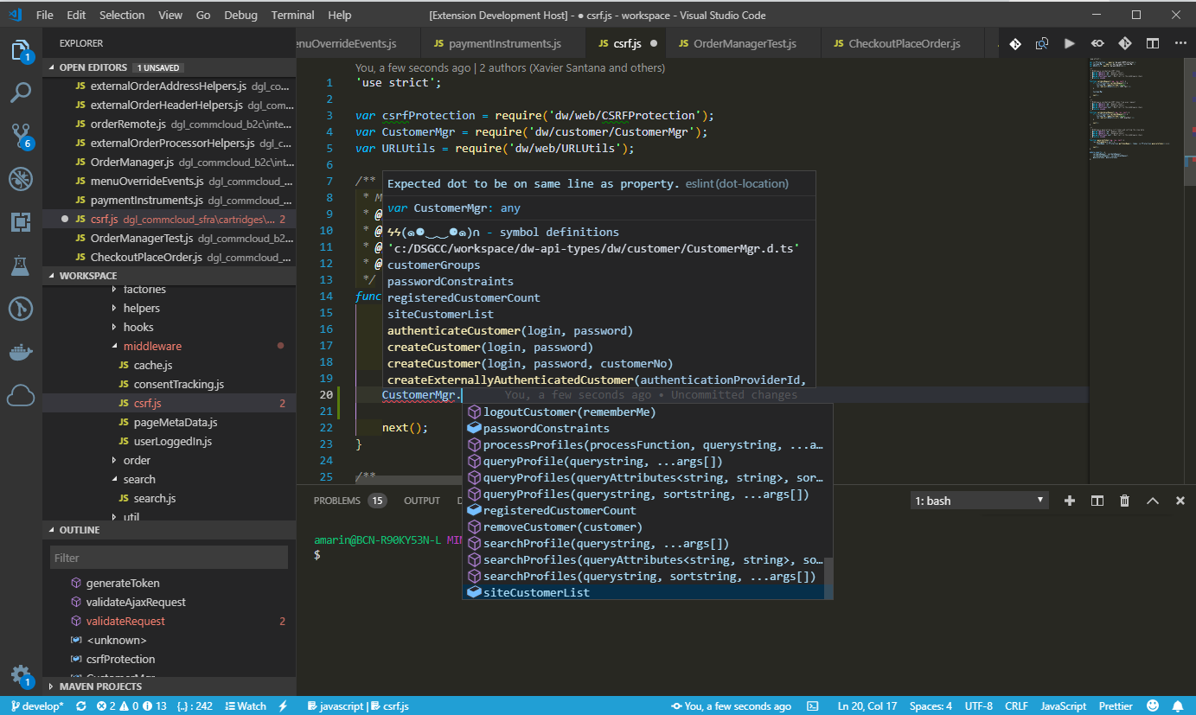Screen dimensions: 1196x715
Task: Switch to CheckoutPlaceOrder.js tab
Action: [905, 43]
